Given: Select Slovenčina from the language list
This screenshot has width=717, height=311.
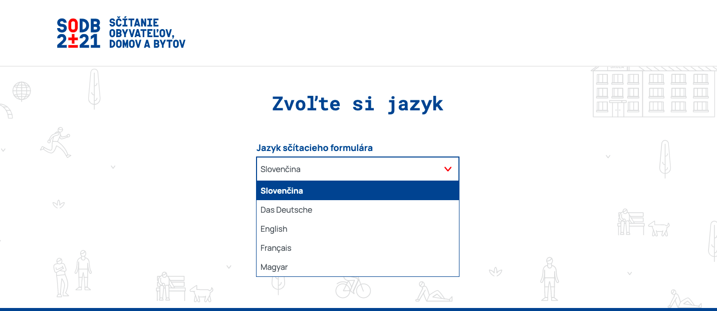Looking at the screenshot, I should pyautogui.click(x=358, y=191).
